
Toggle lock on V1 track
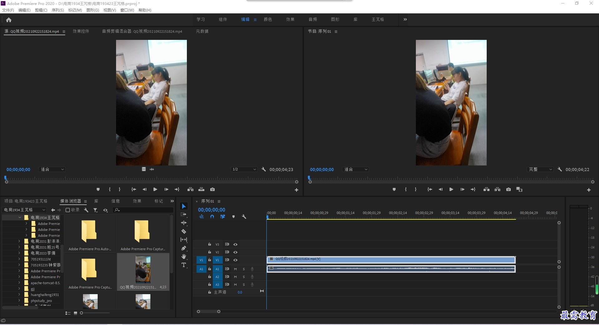coord(210,260)
